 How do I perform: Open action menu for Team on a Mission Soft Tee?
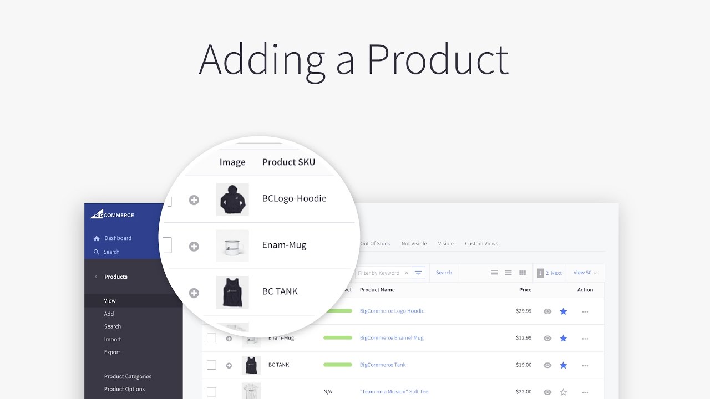[585, 392]
